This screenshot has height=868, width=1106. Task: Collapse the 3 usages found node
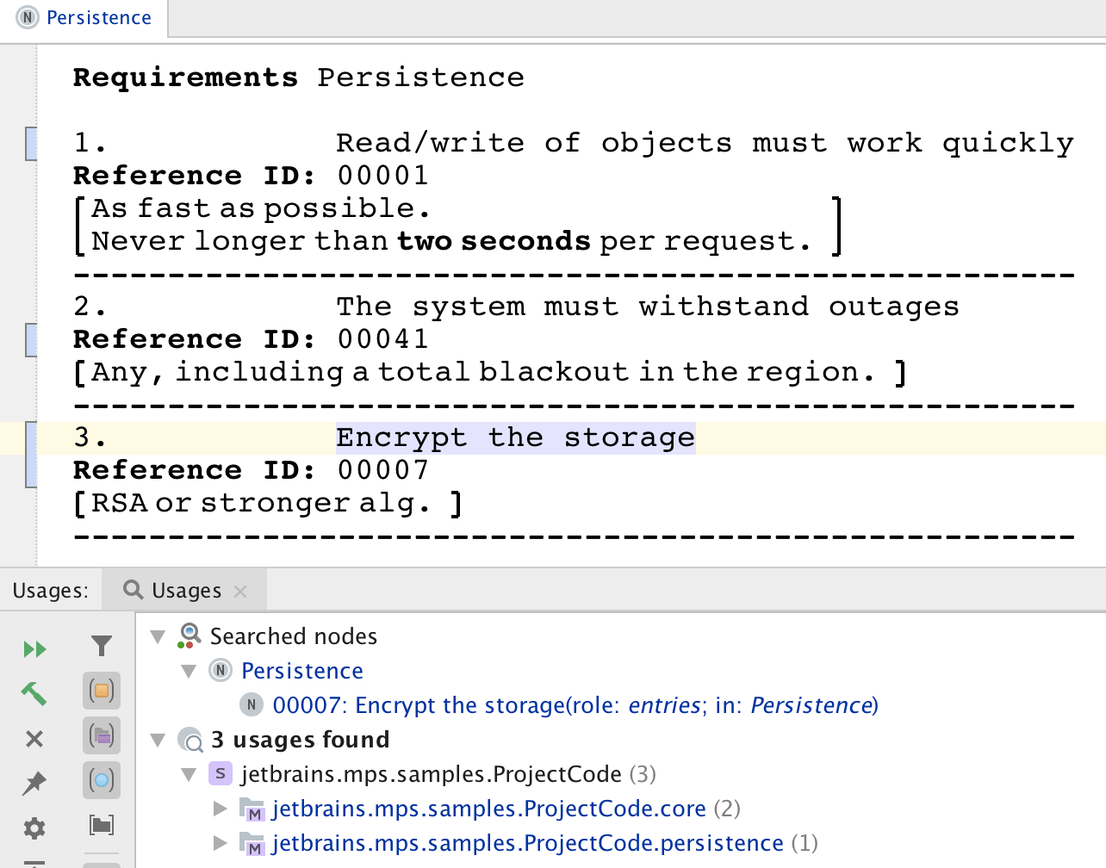click(x=158, y=740)
